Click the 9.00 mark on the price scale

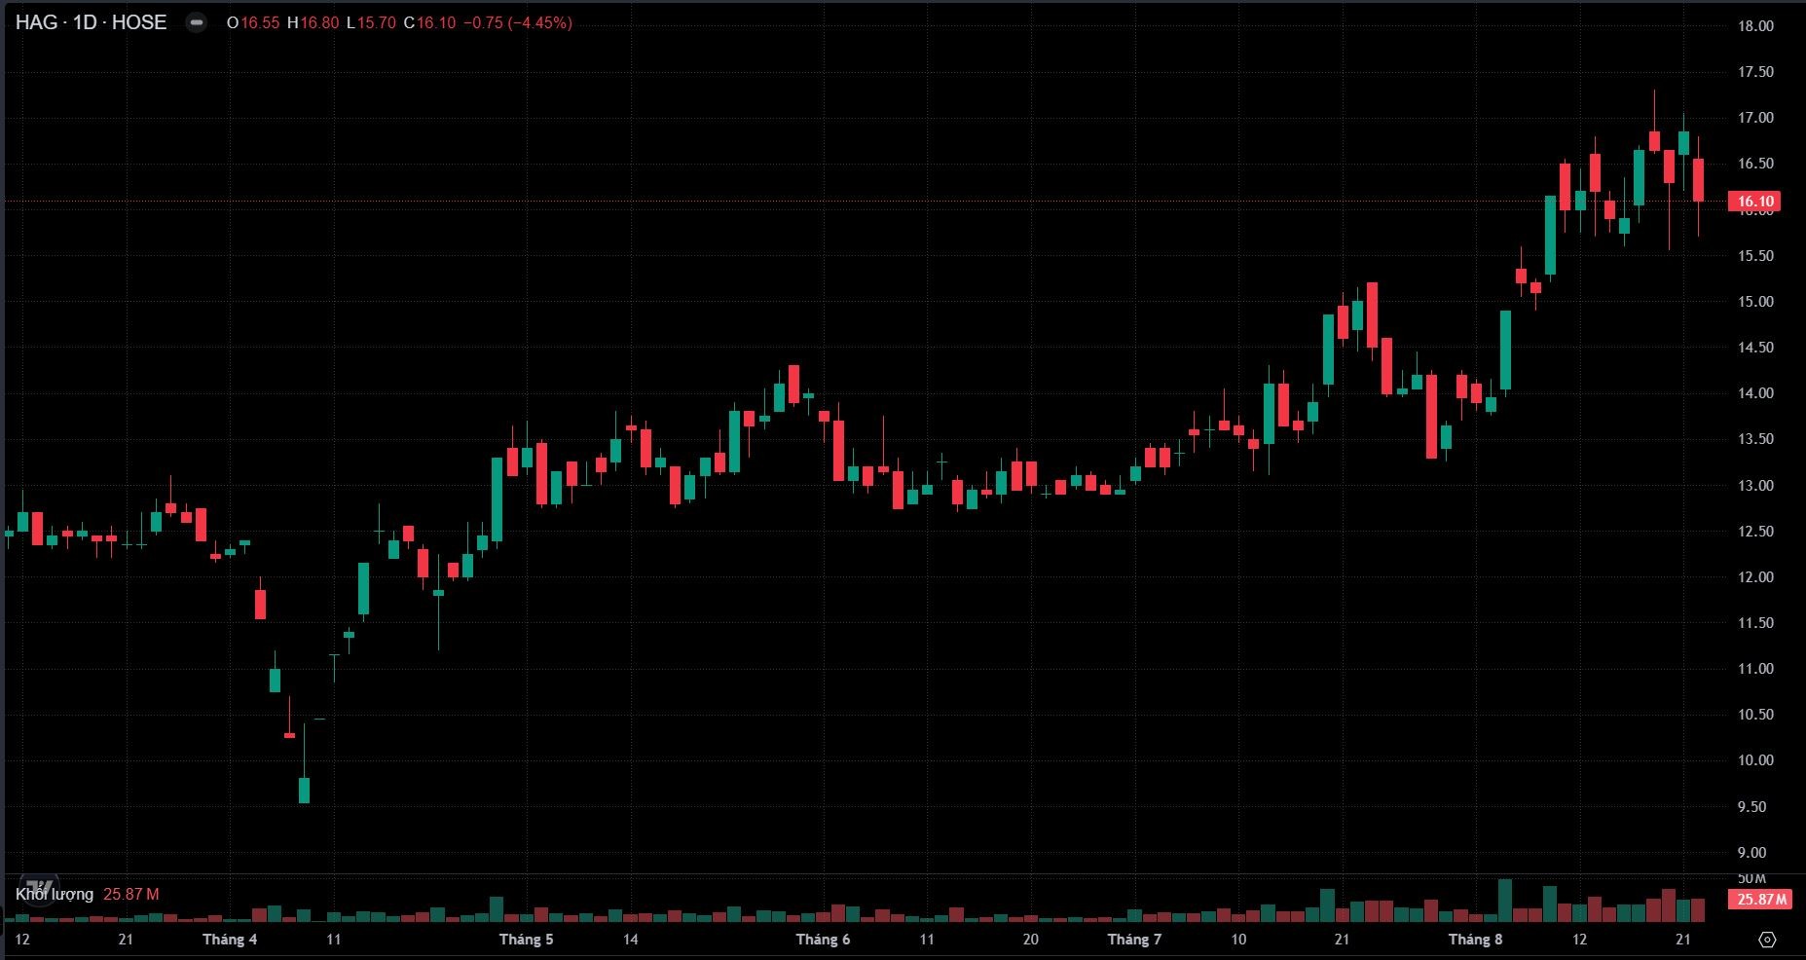tap(1751, 853)
